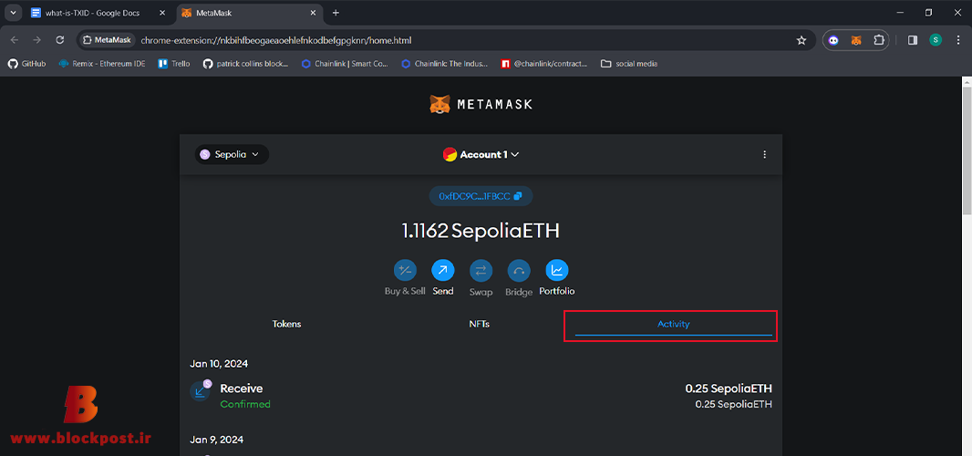Click the MetaMask site info chip
This screenshot has height=456, width=972.
tap(107, 40)
